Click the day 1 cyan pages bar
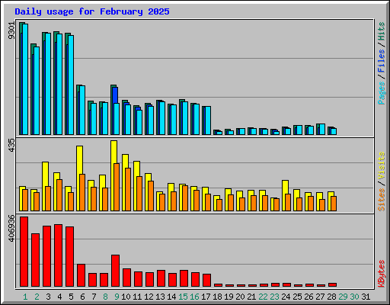 (x=25, y=79)
